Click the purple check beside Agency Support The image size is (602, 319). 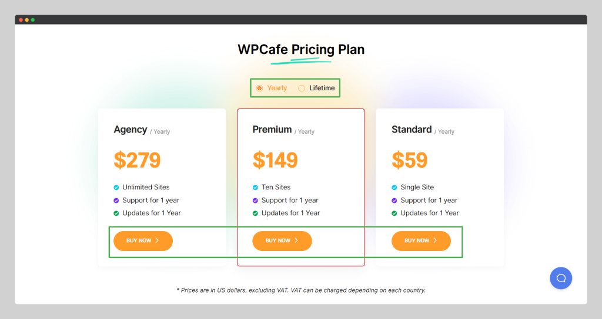(116, 201)
